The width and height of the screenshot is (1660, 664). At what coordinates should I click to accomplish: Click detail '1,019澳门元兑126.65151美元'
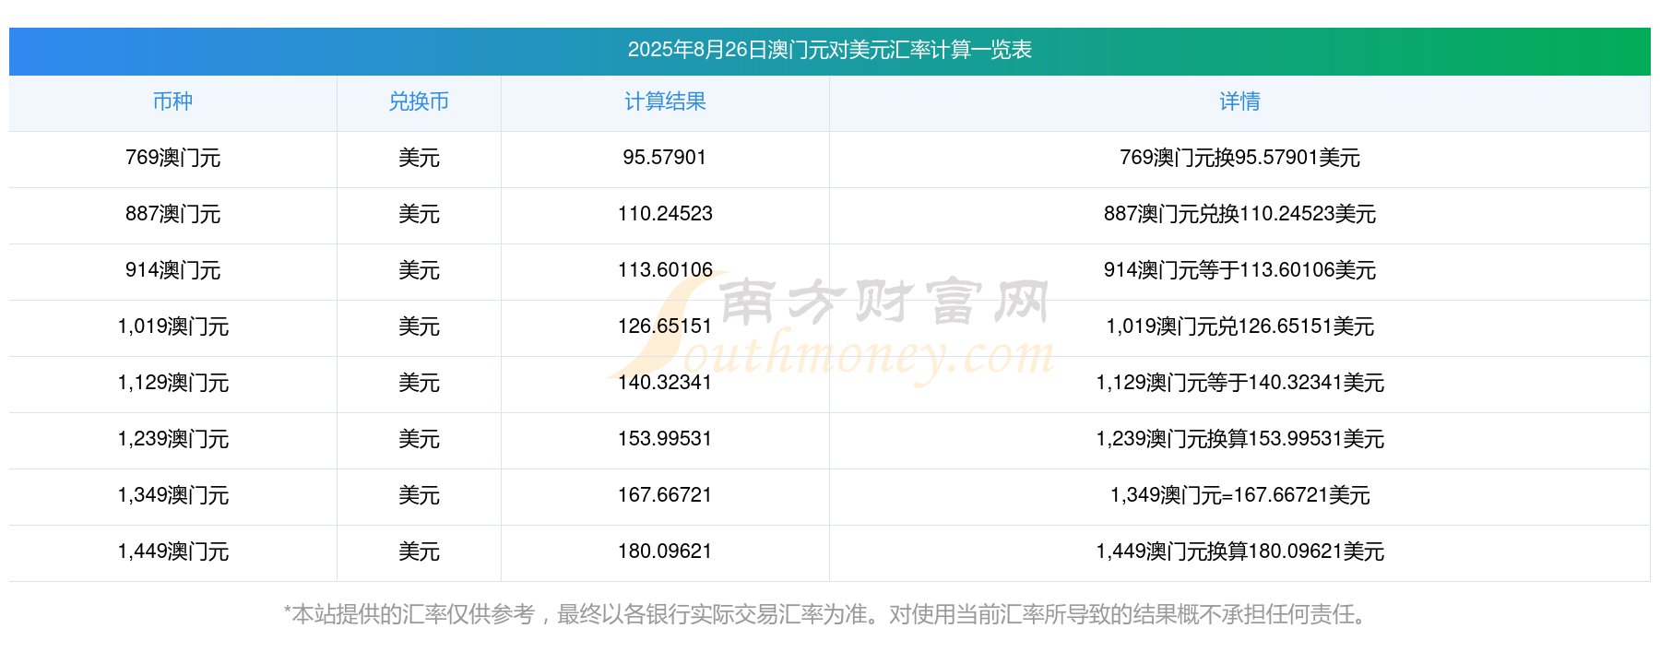[1239, 326]
